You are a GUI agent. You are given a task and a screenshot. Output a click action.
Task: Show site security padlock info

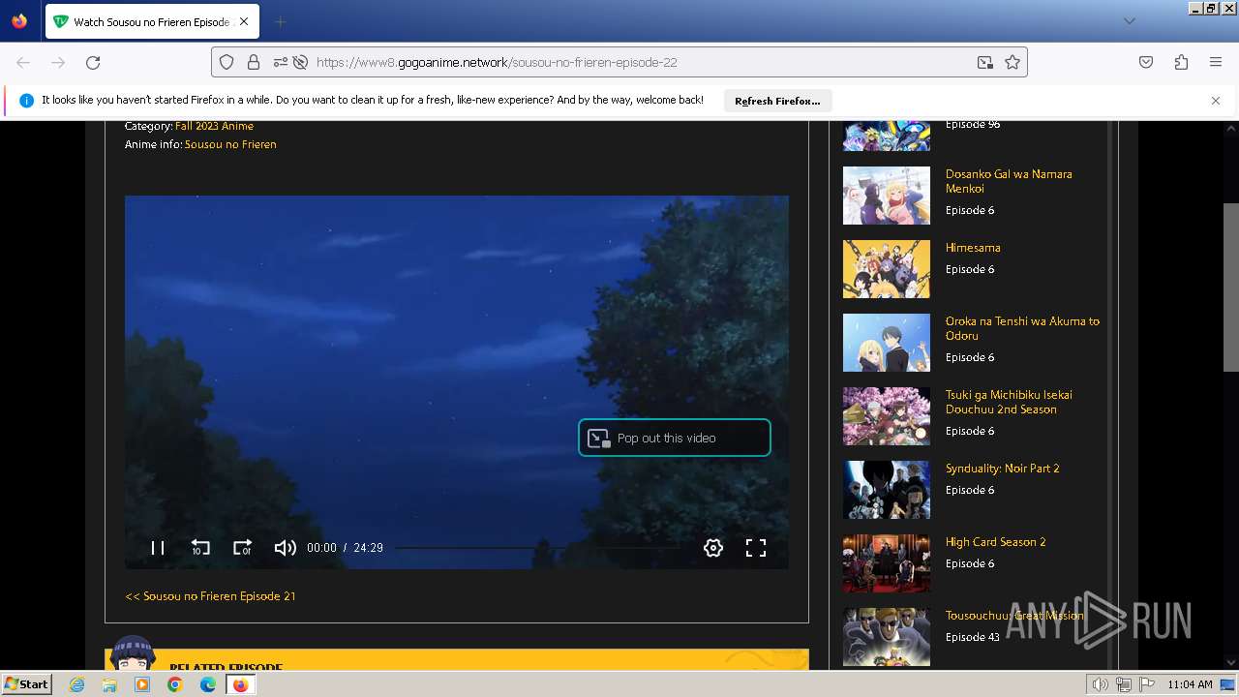click(x=254, y=62)
